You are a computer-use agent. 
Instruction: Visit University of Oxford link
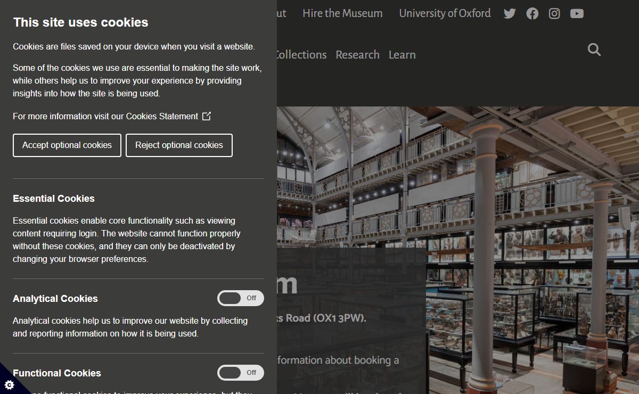445,13
